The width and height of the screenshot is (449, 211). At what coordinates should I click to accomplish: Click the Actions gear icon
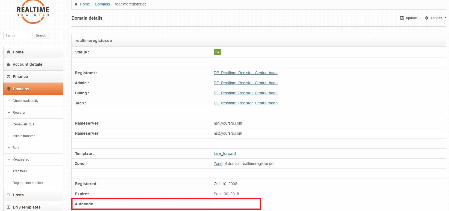pyautogui.click(x=427, y=18)
